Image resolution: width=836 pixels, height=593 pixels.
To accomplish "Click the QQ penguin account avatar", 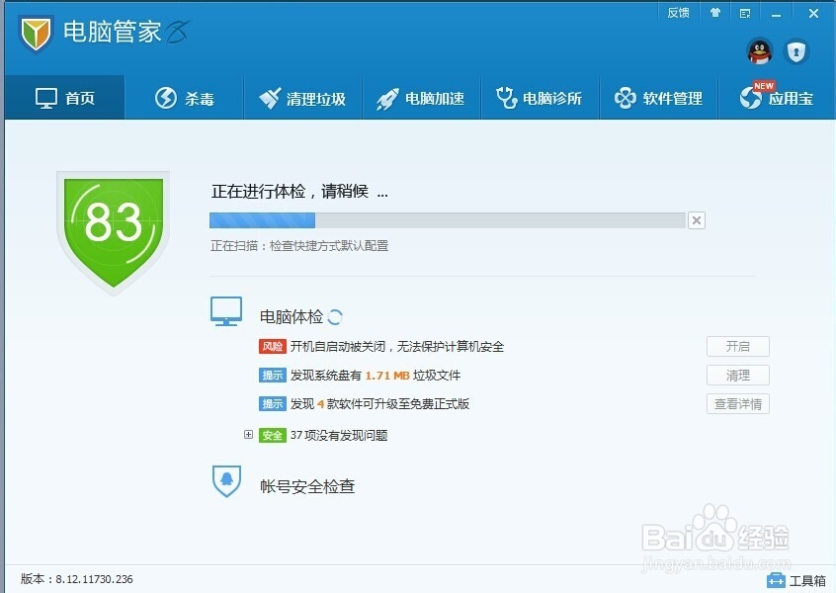I will tap(760, 51).
